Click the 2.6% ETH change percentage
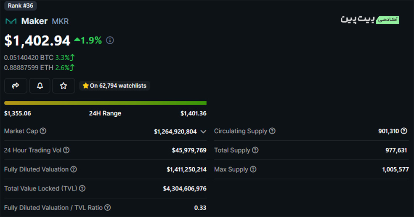Screen dimensions: 414x217 (62, 68)
